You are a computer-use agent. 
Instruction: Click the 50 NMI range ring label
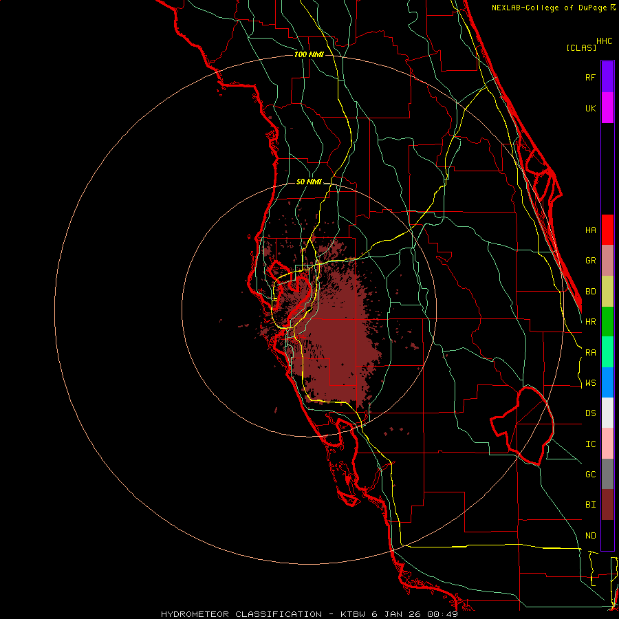pos(309,182)
